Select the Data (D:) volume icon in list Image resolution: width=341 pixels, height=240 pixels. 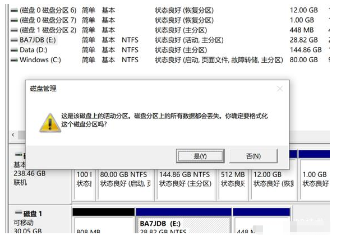[14, 50]
